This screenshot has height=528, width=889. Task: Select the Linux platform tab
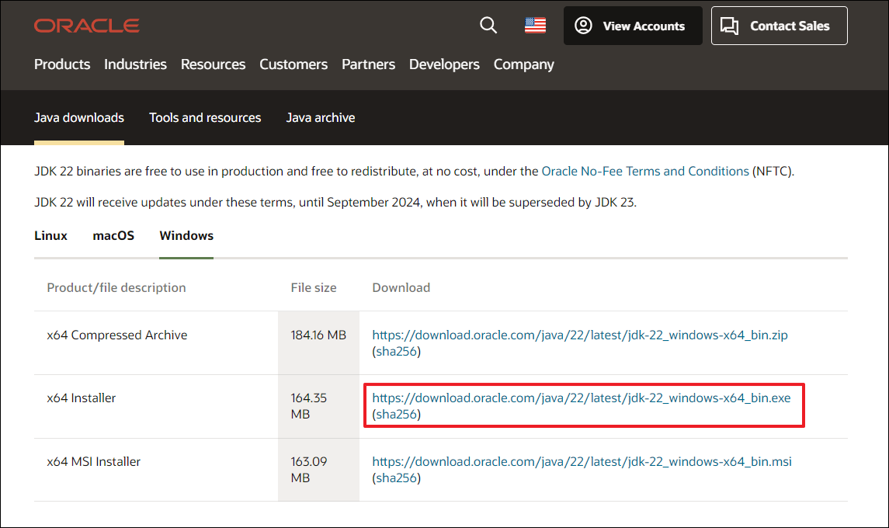[50, 235]
